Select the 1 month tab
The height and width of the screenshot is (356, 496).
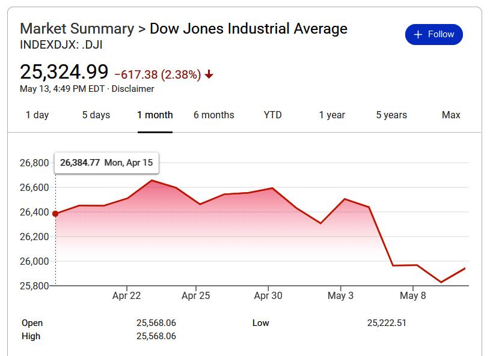155,115
